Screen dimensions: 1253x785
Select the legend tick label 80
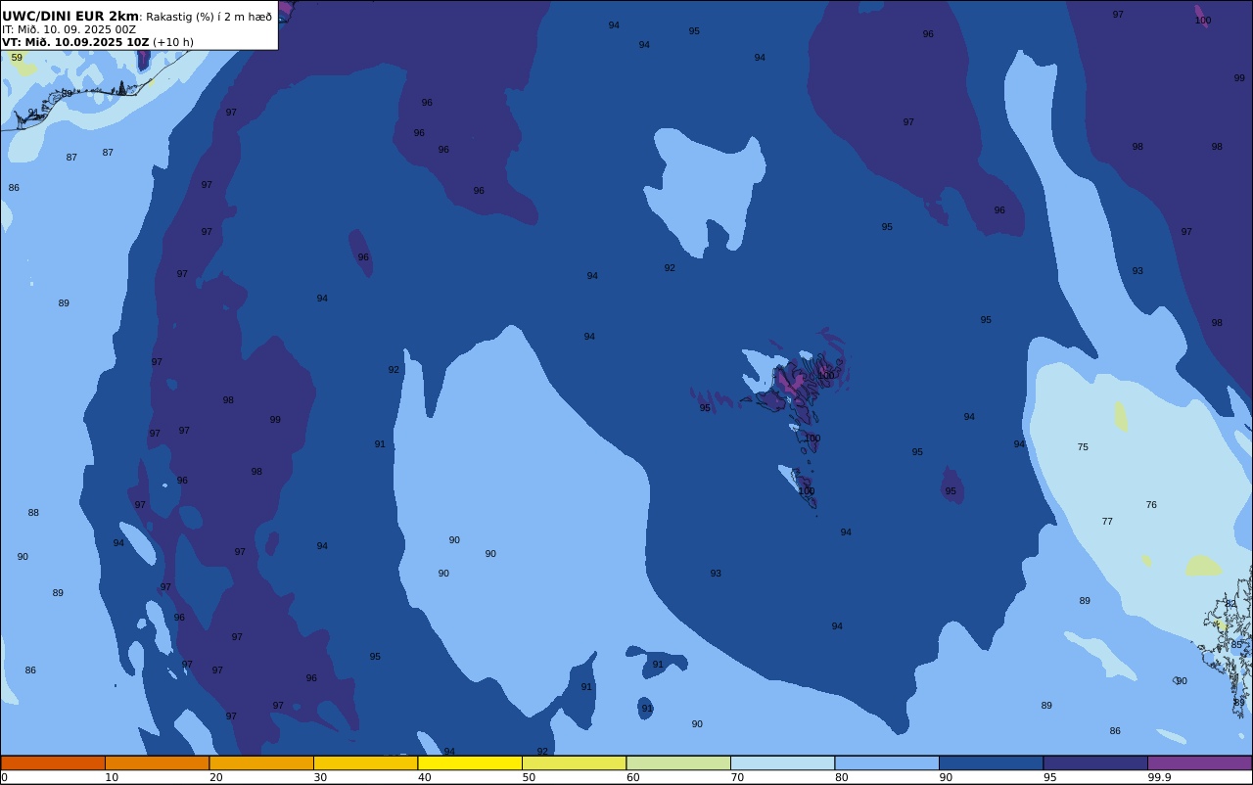click(841, 777)
